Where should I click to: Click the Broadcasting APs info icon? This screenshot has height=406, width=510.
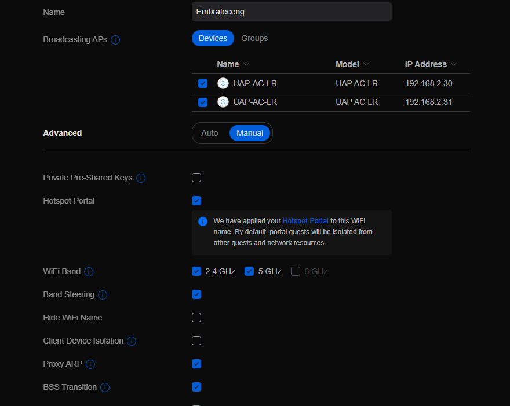(115, 40)
